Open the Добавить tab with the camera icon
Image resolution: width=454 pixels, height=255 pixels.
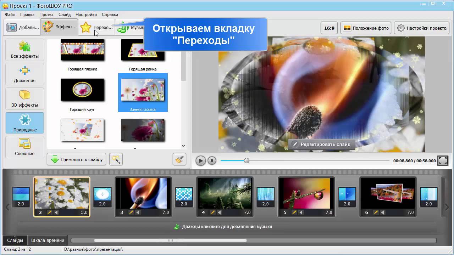[x=22, y=27]
